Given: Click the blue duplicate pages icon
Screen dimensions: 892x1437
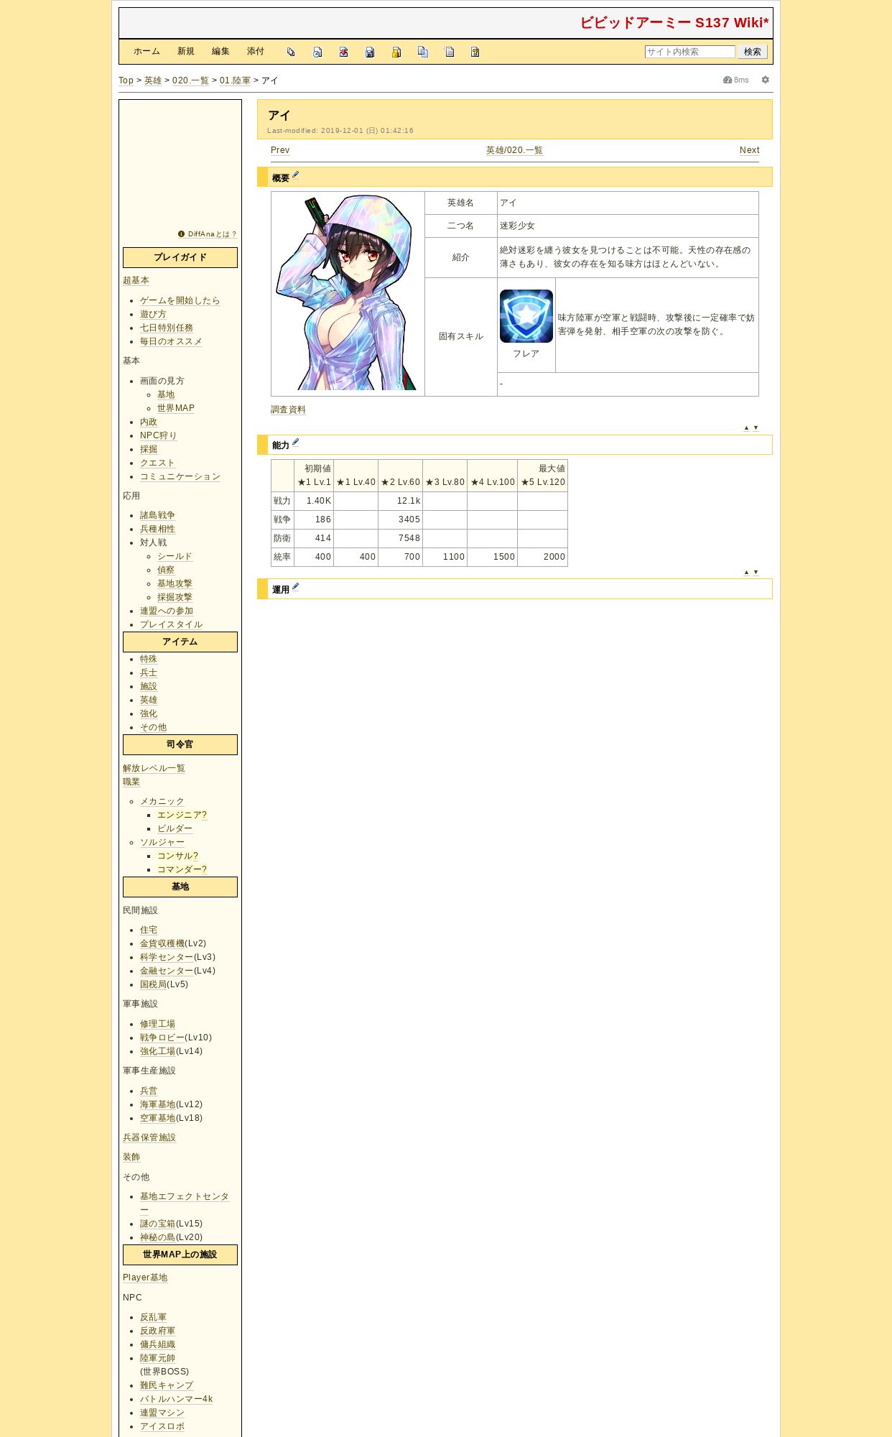Looking at the screenshot, I should [423, 52].
